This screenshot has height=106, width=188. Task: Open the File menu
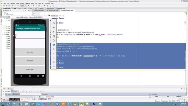click(1, 3)
